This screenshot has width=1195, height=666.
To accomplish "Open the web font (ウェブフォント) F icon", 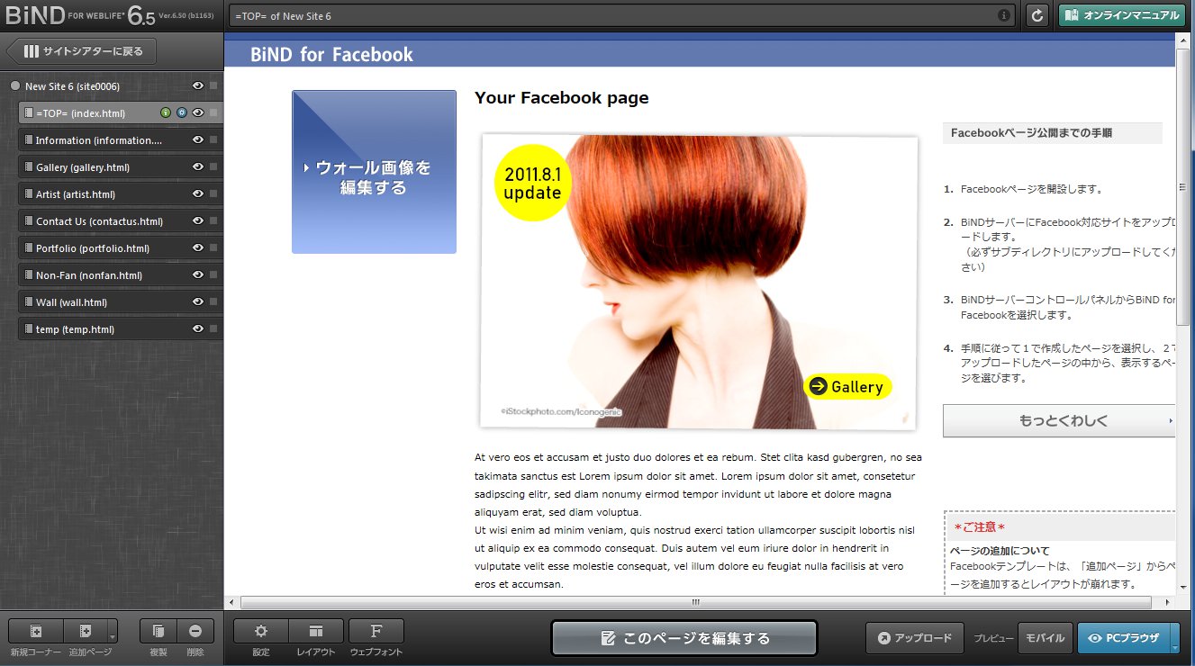I will [376, 631].
